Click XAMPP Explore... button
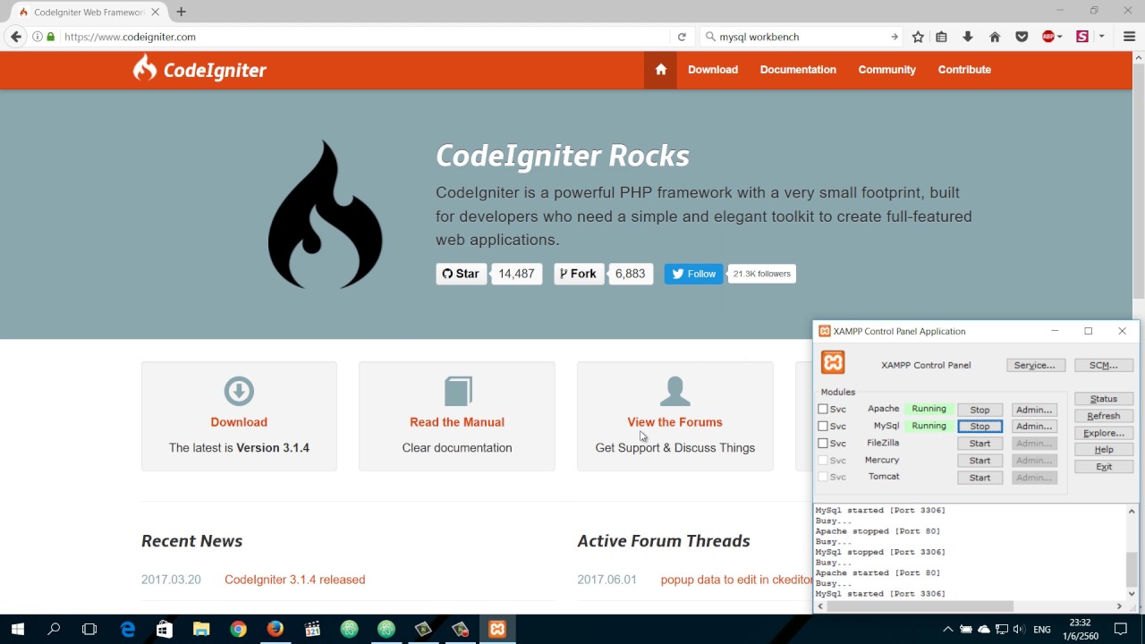The height and width of the screenshot is (644, 1145). tap(1104, 433)
